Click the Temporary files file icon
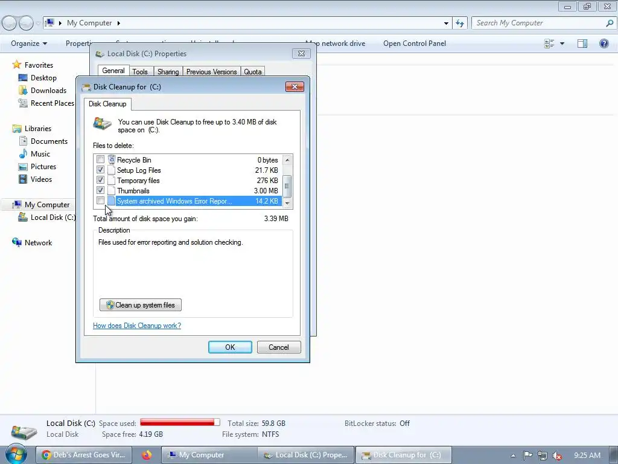The image size is (618, 464). (112, 180)
